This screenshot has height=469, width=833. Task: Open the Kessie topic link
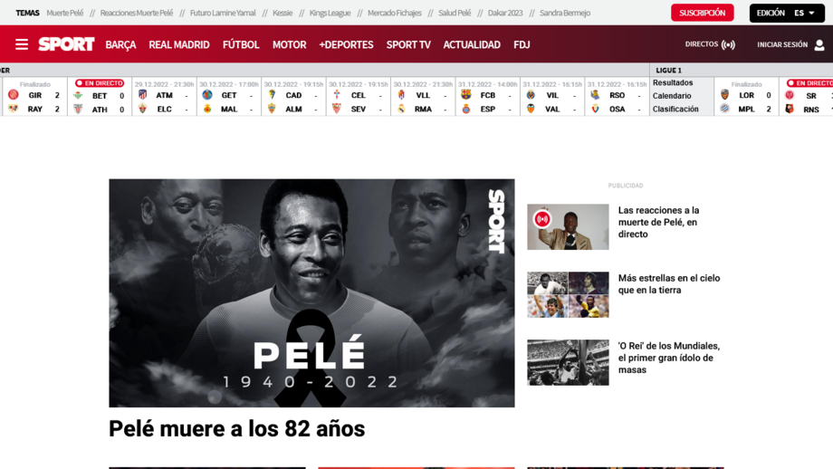coord(282,13)
